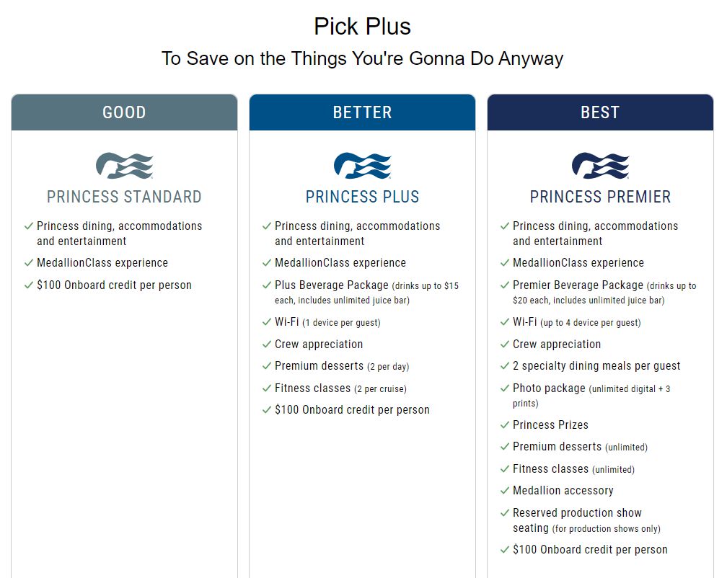Click the Princess Premier logo icon

pyautogui.click(x=600, y=165)
